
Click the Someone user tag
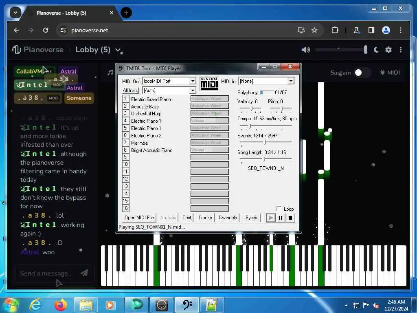click(x=79, y=98)
